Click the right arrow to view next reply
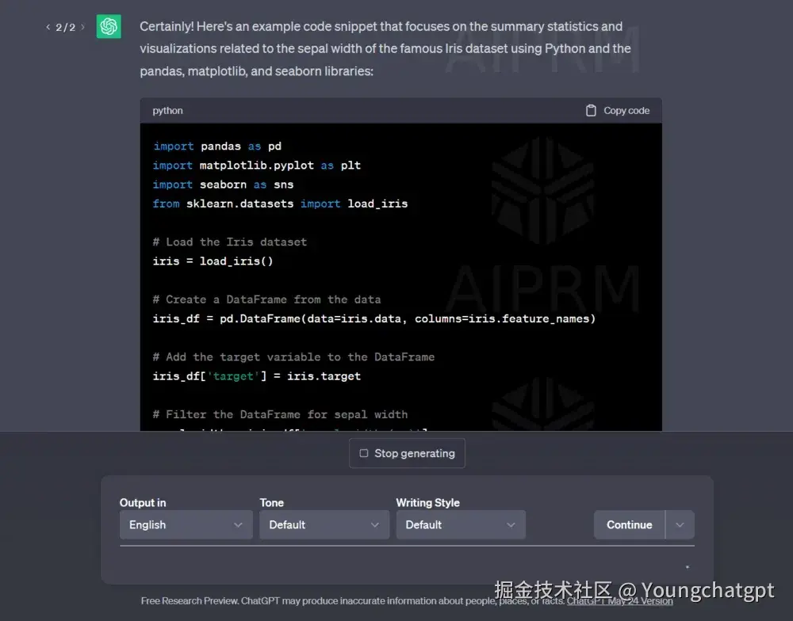The width and height of the screenshot is (793, 621). 83,26
